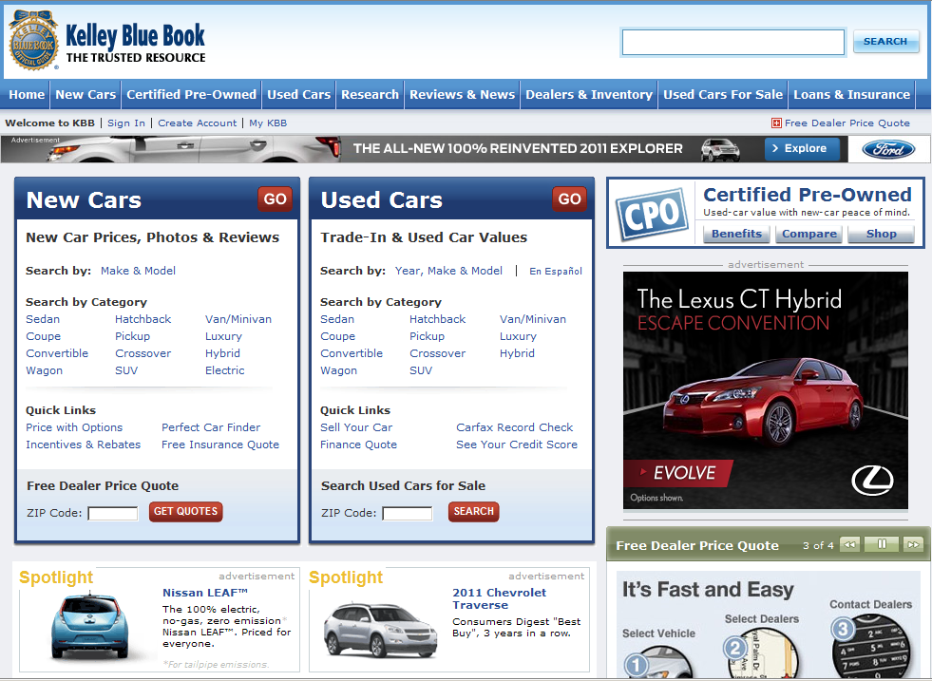This screenshot has height=681, width=932.
Task: Click the CPO badge icon
Action: point(652,215)
